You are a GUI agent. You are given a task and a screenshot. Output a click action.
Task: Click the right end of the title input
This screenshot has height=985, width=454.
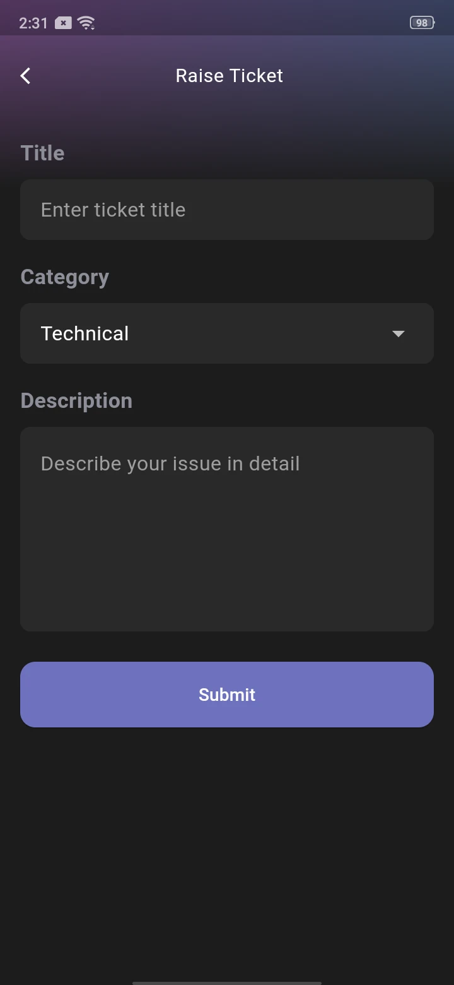(x=404, y=210)
